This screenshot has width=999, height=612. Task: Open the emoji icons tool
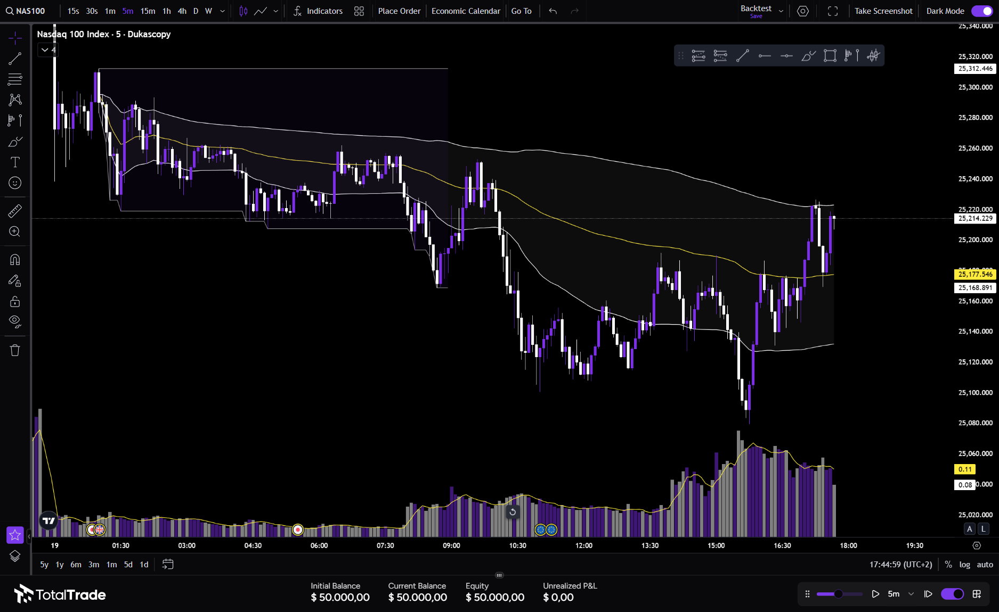[x=15, y=183]
